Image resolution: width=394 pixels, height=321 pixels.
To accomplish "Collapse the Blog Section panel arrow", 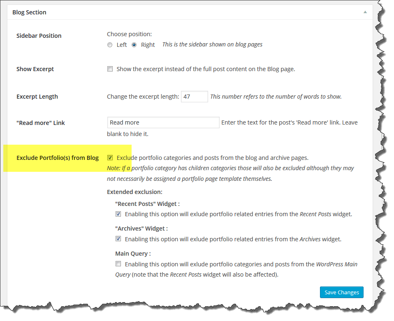I will point(365,12).
